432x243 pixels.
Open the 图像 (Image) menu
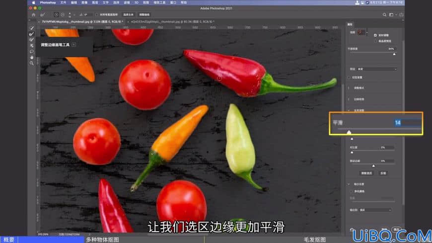(84, 2)
